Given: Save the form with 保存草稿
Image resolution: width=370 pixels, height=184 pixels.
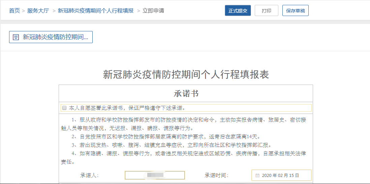Looking at the screenshot, I should click(295, 11).
